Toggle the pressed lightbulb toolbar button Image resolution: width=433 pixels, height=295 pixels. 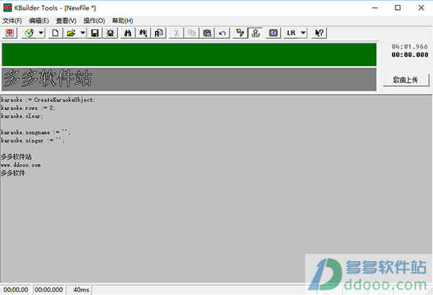pyautogui.click(x=255, y=33)
